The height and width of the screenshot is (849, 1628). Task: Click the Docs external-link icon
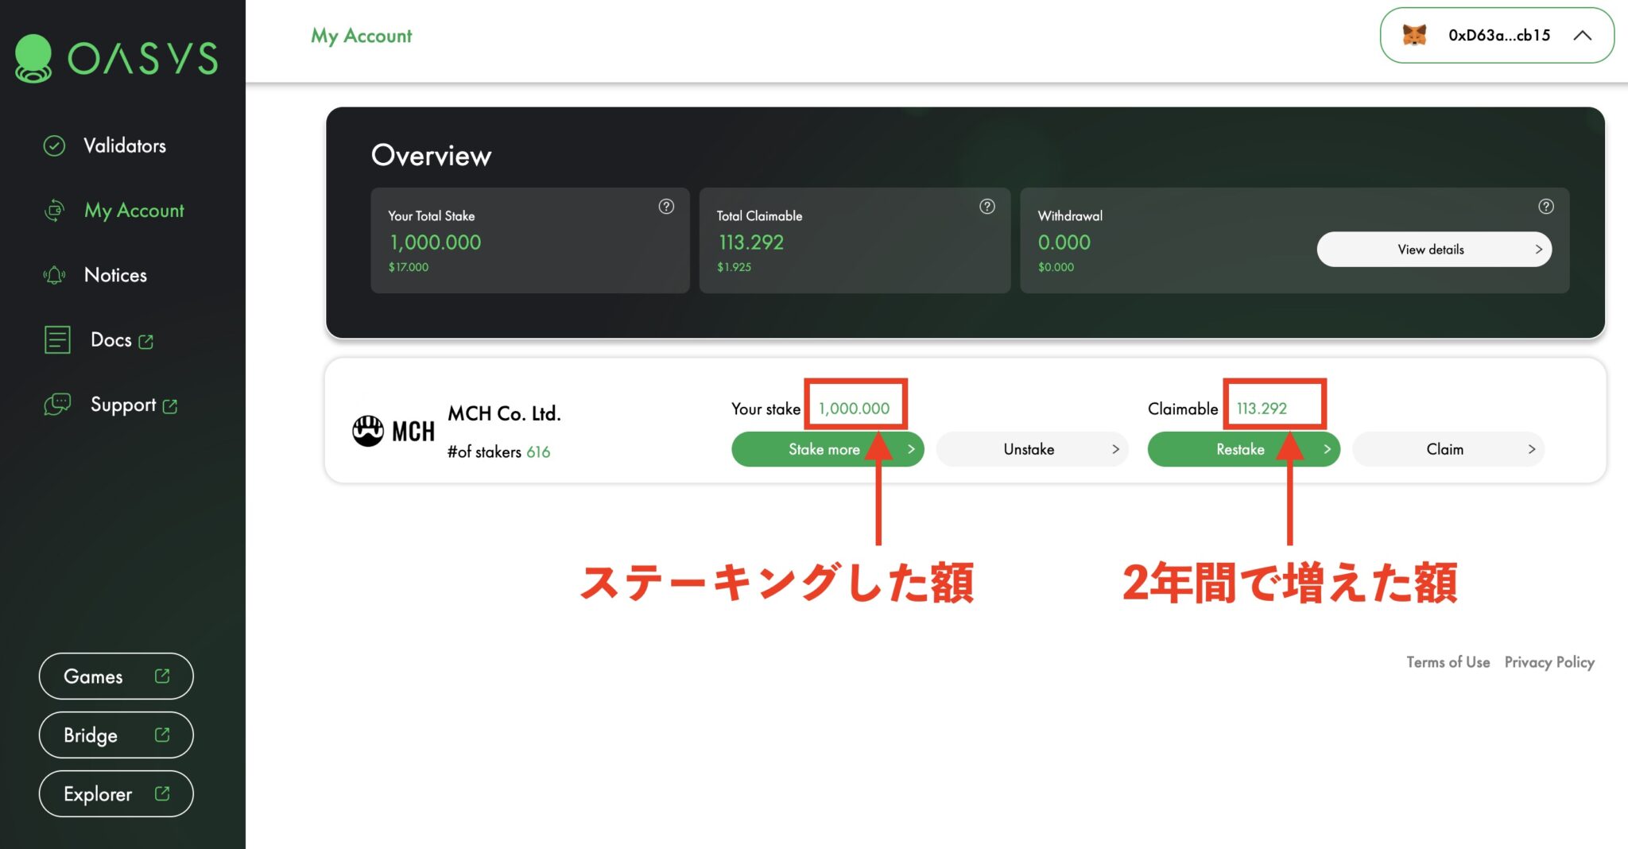coord(146,341)
